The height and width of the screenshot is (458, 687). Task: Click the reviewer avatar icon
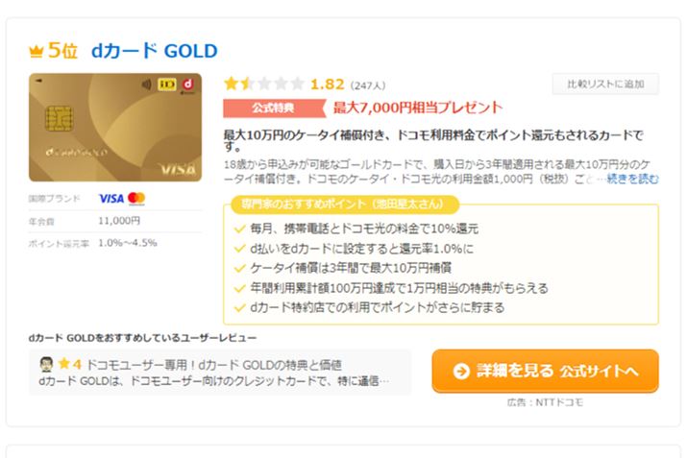pyautogui.click(x=46, y=364)
